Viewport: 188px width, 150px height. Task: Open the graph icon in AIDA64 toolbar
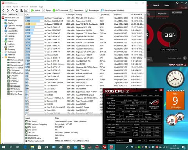(26, 11)
